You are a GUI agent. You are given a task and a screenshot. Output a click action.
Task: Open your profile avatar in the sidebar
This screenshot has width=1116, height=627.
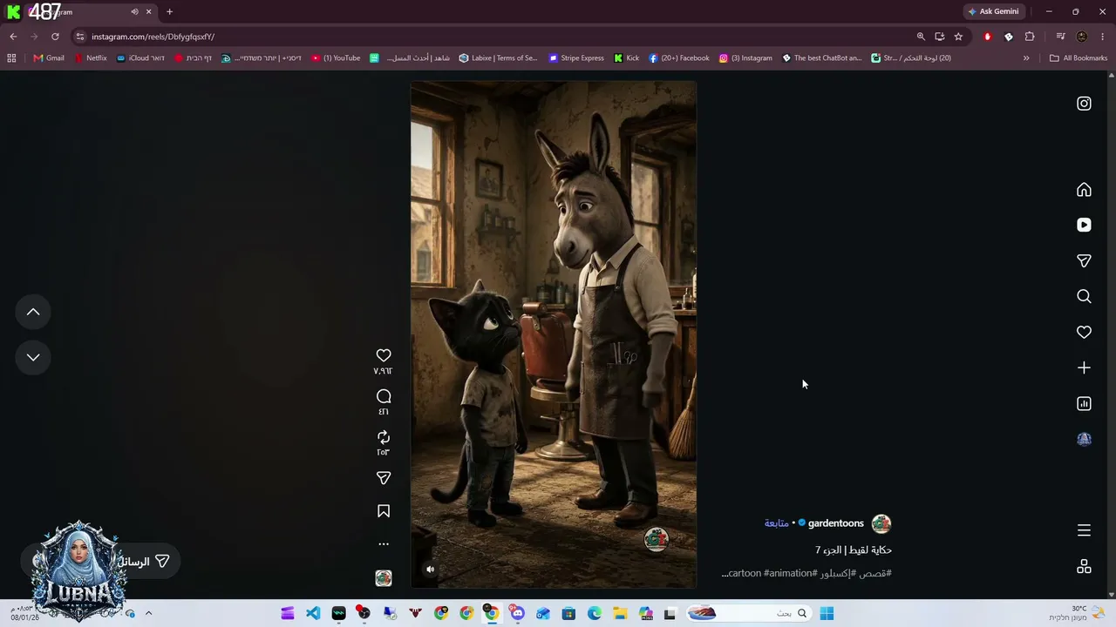(x=1084, y=439)
